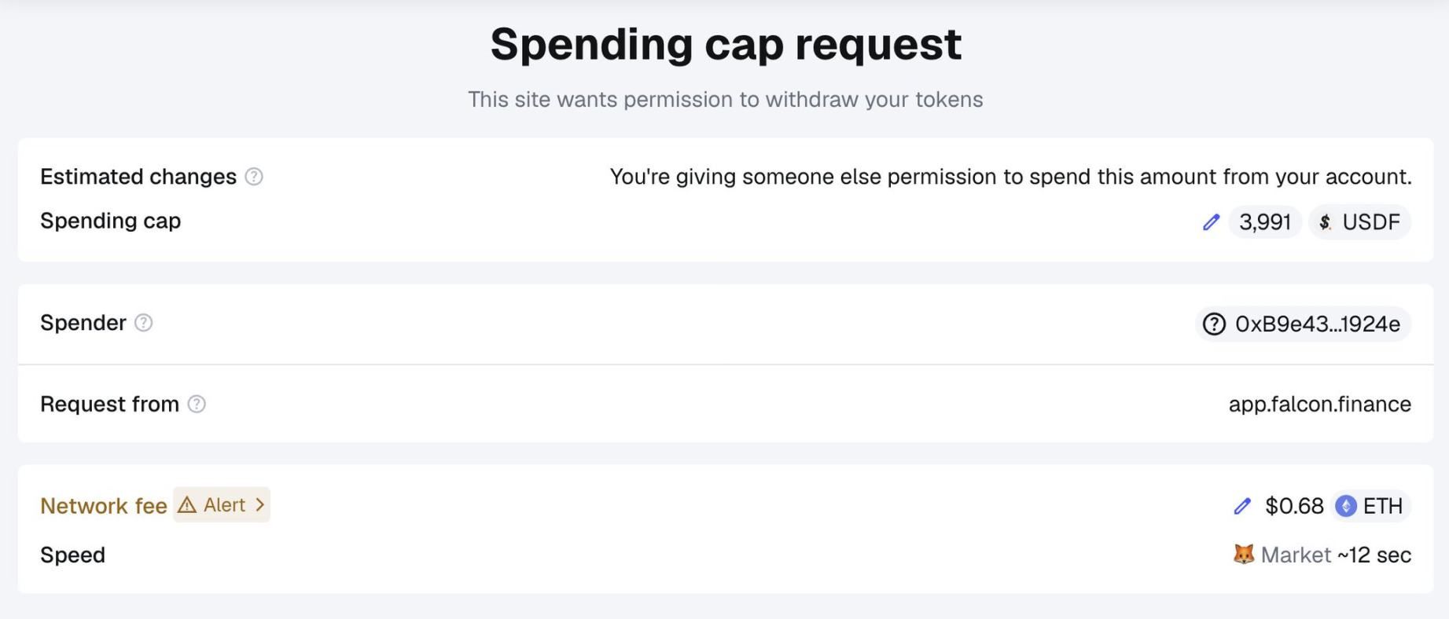The height and width of the screenshot is (619, 1449).
Task: Click the USDF dollar token icon
Action: coord(1326,222)
